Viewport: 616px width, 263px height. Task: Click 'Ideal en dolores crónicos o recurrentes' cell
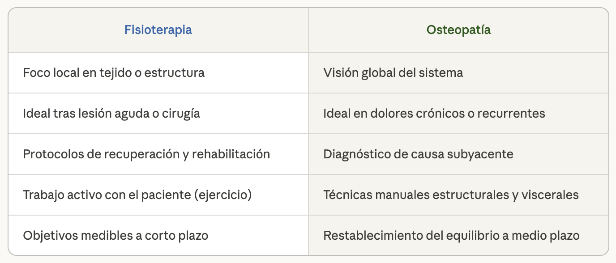434,113
